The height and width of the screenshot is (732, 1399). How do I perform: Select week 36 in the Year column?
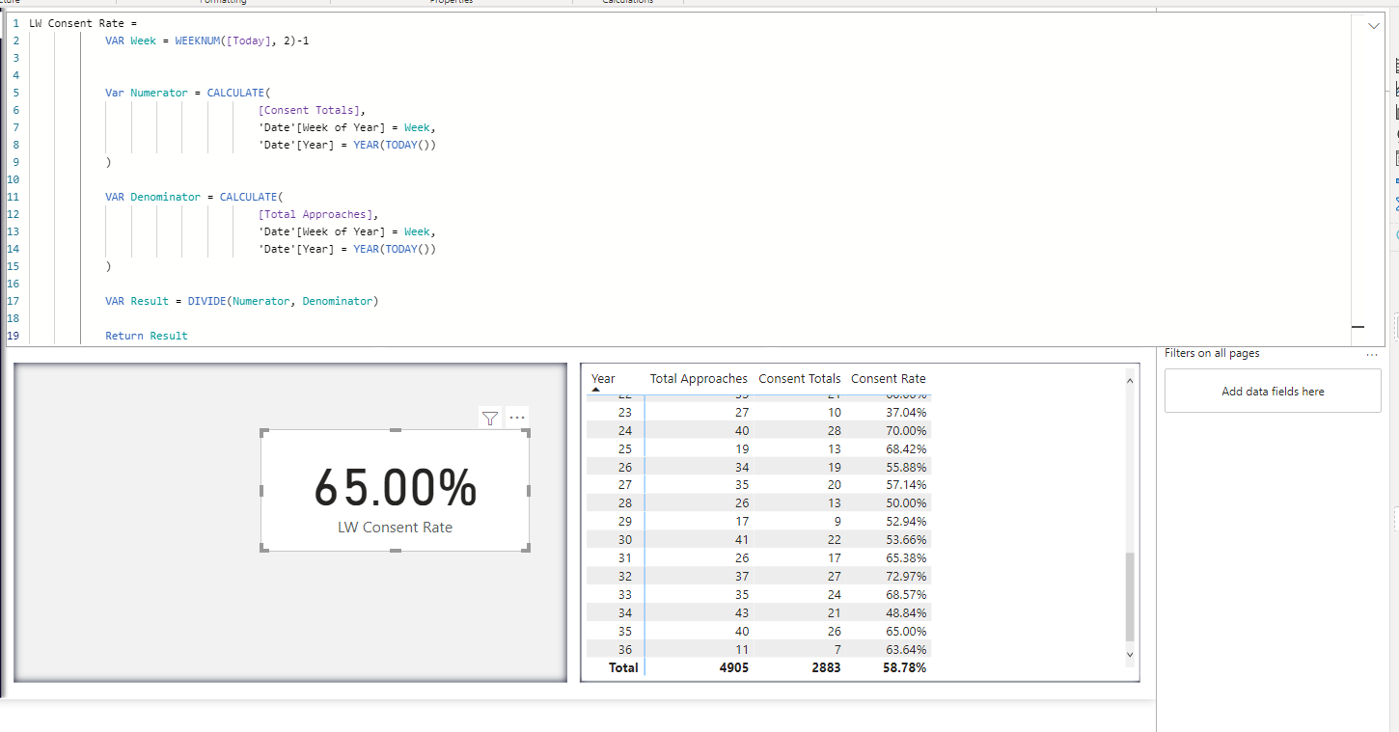625,649
